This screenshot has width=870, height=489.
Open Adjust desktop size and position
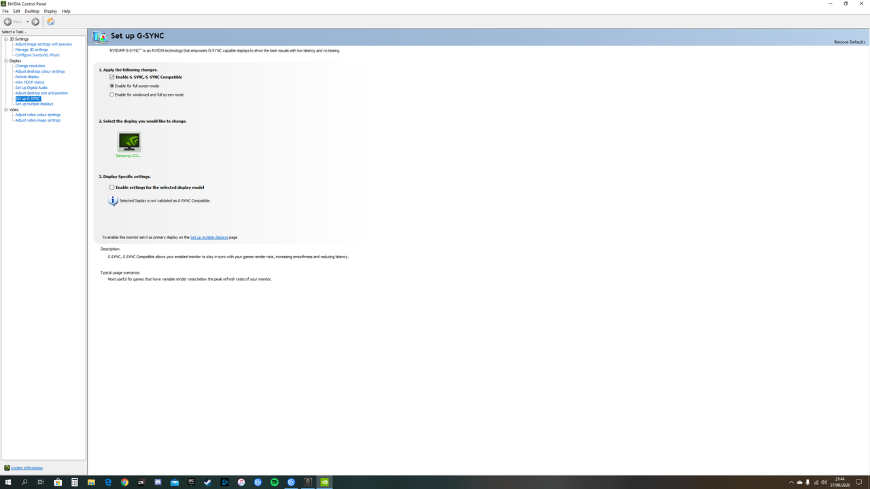click(x=41, y=93)
